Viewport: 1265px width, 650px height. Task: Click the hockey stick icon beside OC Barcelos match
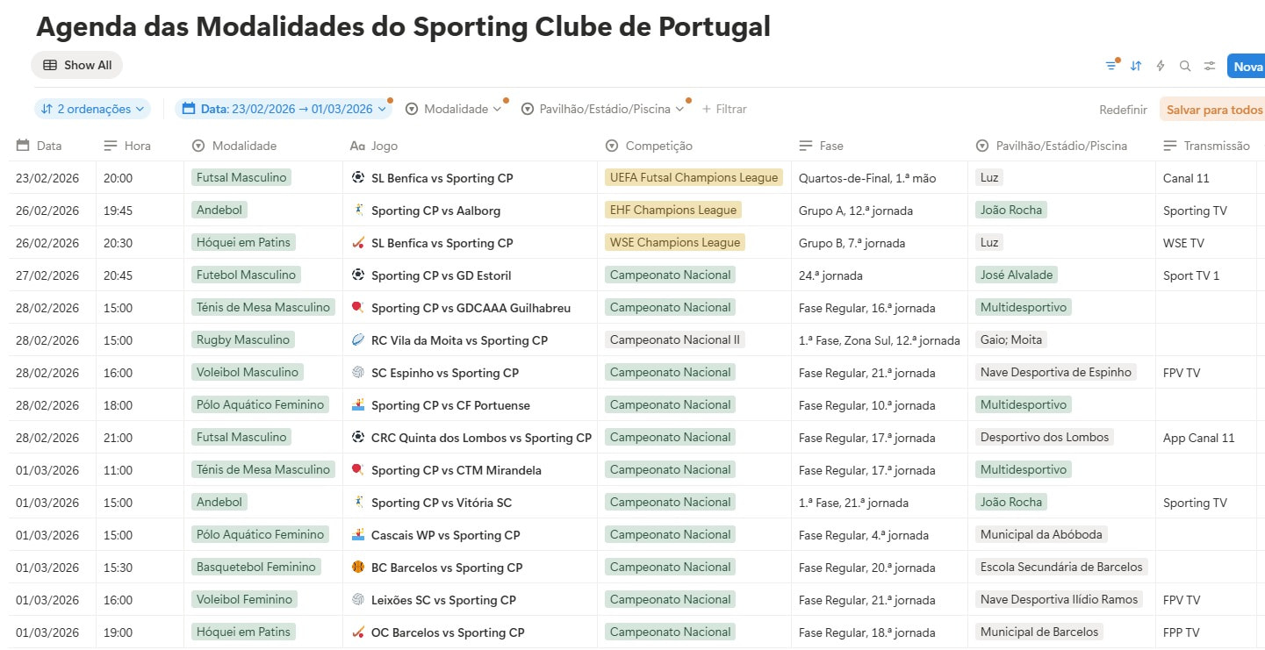tap(358, 632)
